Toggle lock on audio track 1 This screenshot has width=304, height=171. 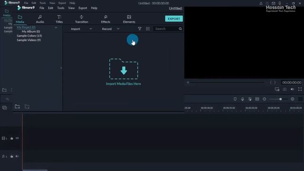[11, 156]
